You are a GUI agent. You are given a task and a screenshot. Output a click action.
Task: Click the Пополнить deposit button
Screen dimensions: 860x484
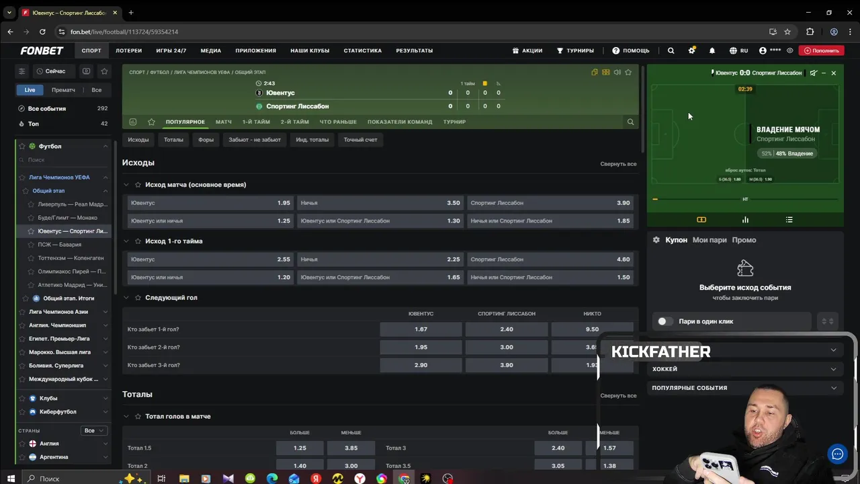[x=822, y=50]
